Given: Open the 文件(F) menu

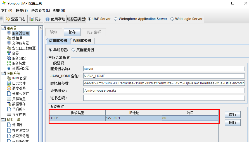Looking at the screenshot, I should (7, 11).
